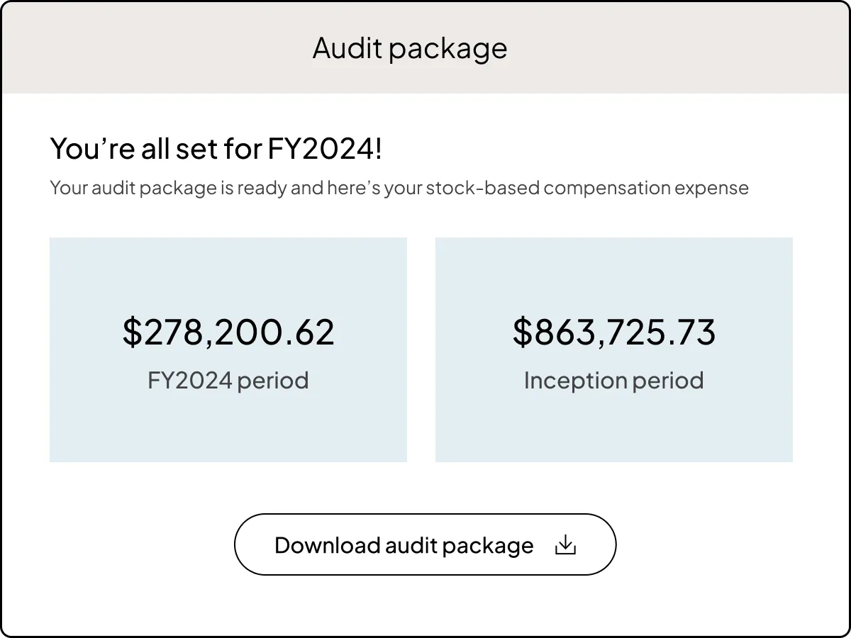Click the Inception period label
Screen dimensions: 851x638
coord(613,381)
